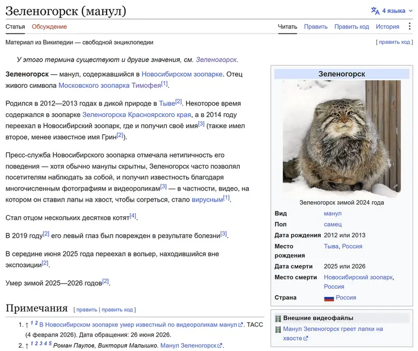This screenshot has height=351, width=418.
Task: Open the three-dot more options menu
Action: click(410, 27)
